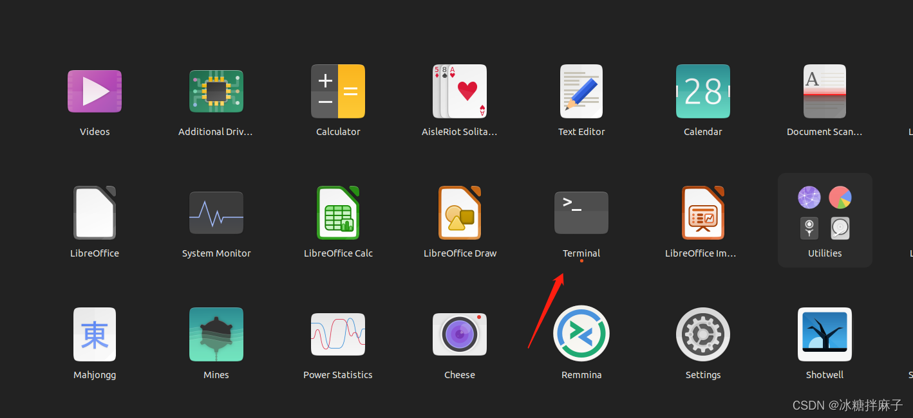Click the "LibreOffice Draw" label
This screenshot has height=418, width=913.
460,253
